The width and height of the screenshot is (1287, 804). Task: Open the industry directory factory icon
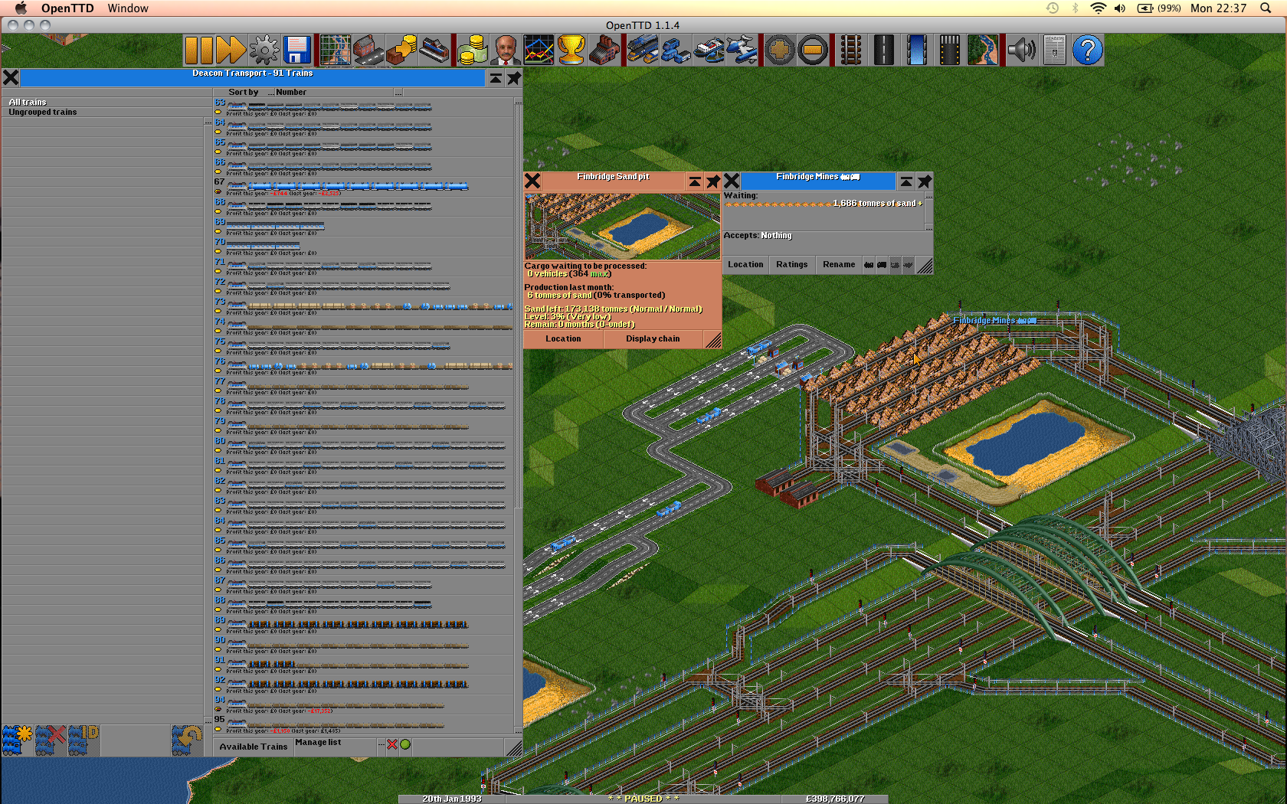604,51
